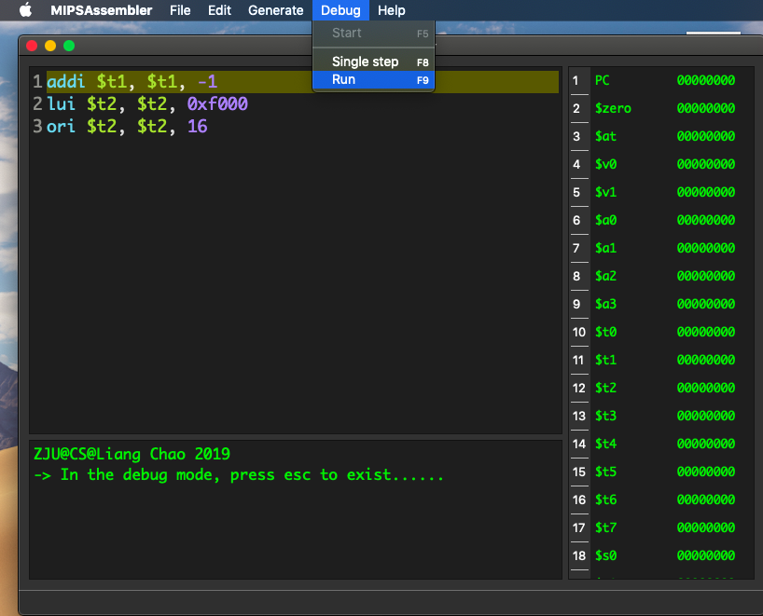Click the value 16 in ori line

point(198,127)
